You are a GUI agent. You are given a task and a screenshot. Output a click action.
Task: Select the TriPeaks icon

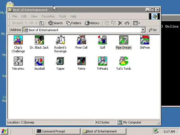(x=102, y=61)
